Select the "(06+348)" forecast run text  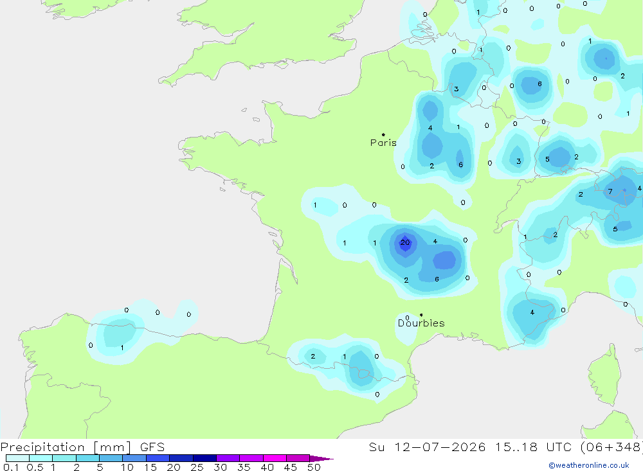pos(612,447)
